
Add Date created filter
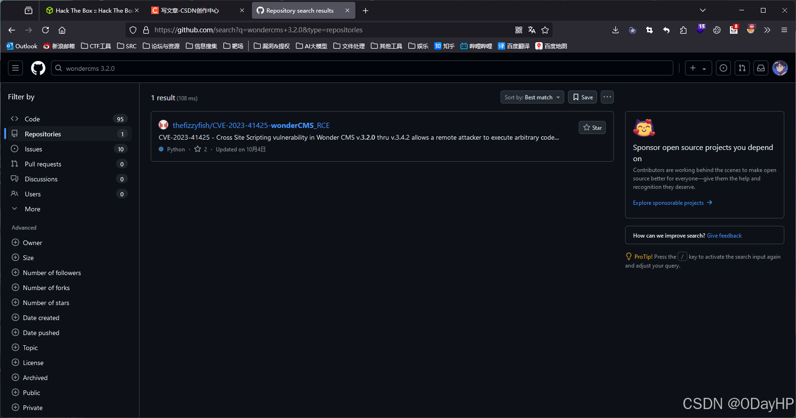click(x=36, y=318)
